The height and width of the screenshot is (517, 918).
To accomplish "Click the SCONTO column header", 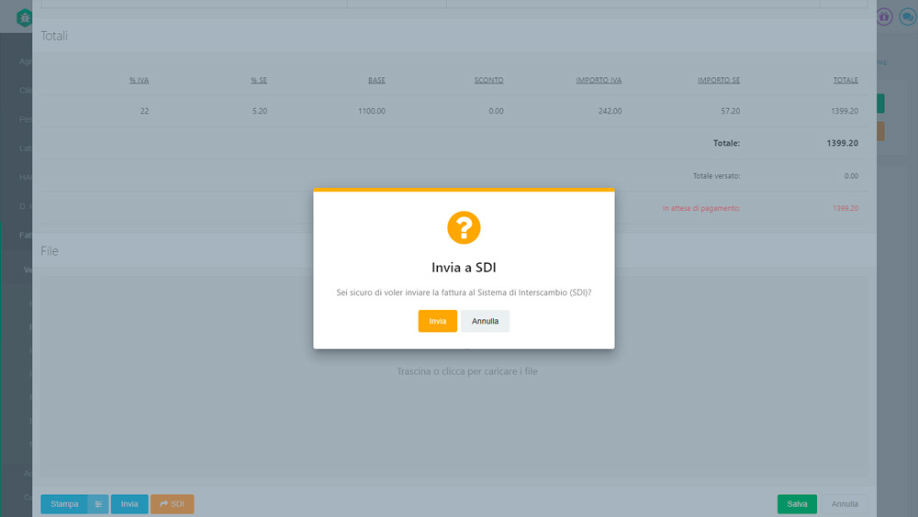I will 488,81.
